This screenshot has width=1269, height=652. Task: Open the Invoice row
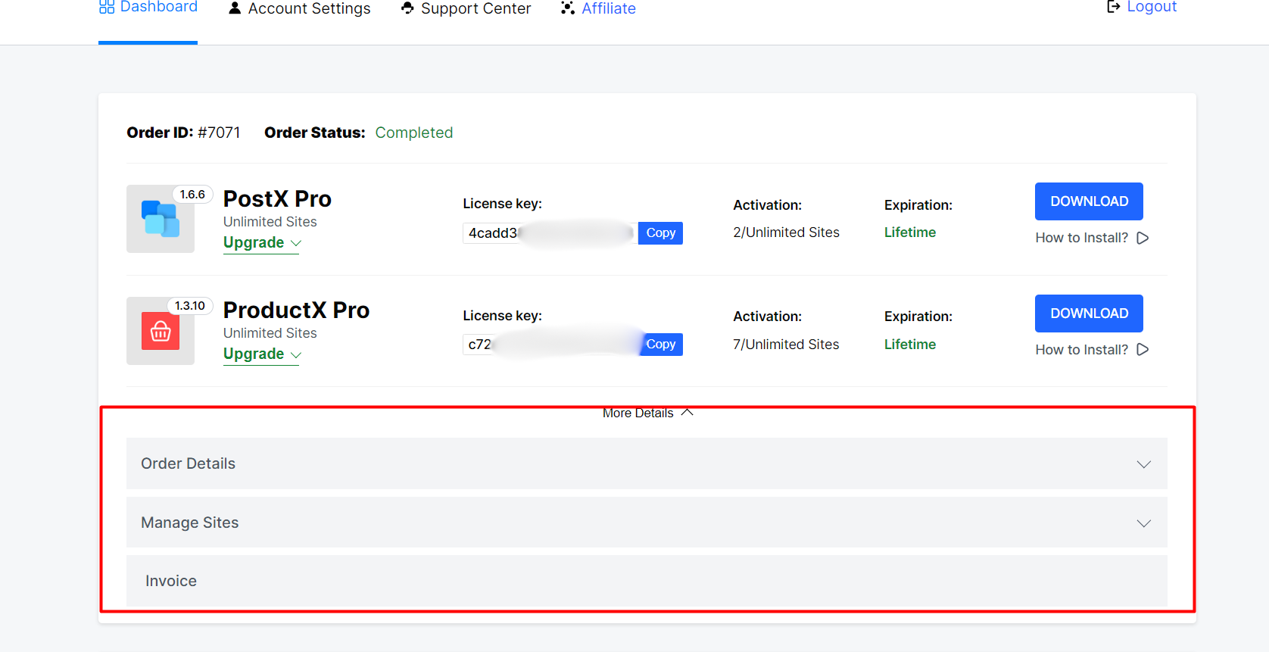coord(646,581)
